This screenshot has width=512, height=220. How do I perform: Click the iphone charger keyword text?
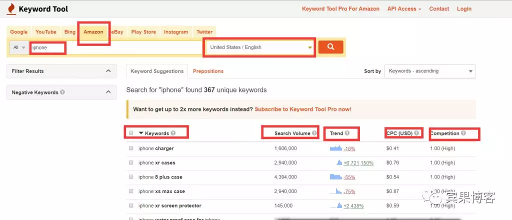pos(156,148)
